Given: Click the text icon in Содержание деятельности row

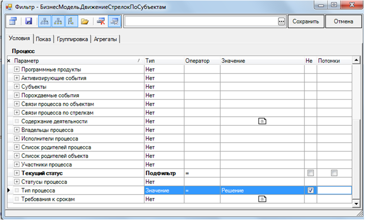Looking at the screenshot, I should coord(262,121).
